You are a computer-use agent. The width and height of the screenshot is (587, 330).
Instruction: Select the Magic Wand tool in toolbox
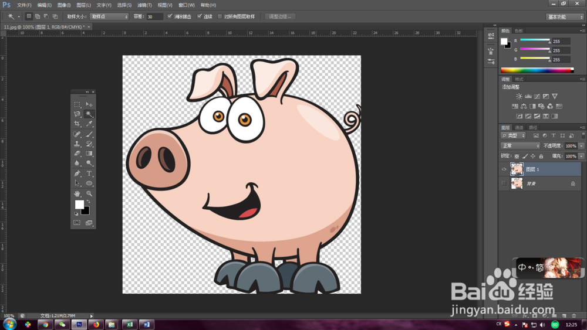pos(89,114)
